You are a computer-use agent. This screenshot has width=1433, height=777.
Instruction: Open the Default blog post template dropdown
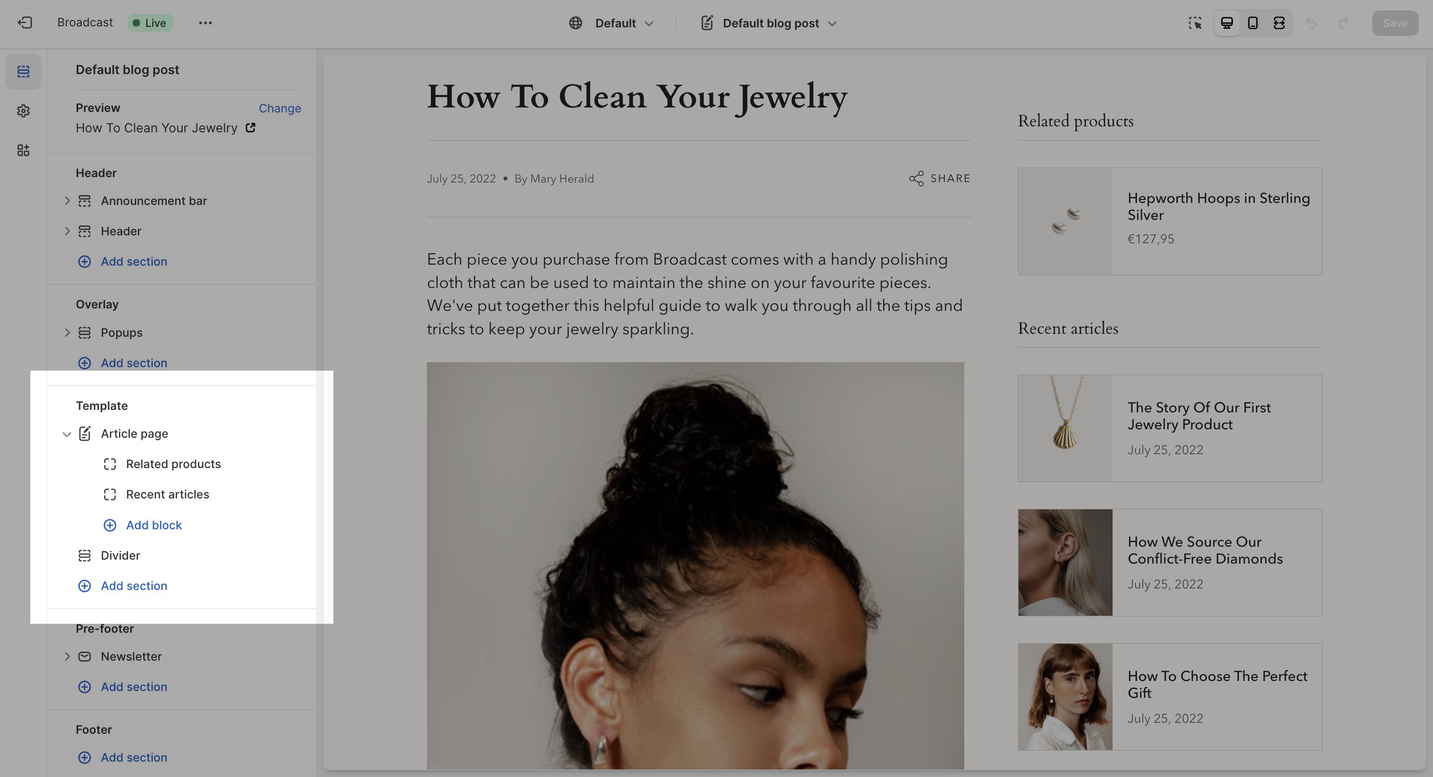(769, 23)
